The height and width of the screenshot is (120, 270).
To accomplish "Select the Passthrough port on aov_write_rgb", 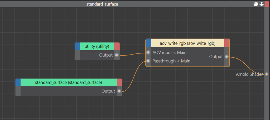I will click(x=148, y=61).
